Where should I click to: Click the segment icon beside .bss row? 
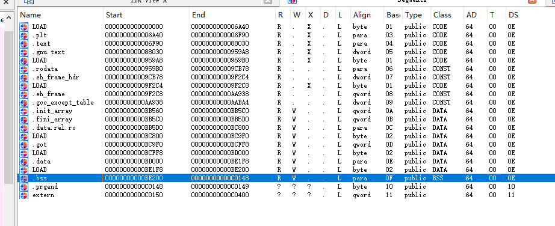[23, 178]
